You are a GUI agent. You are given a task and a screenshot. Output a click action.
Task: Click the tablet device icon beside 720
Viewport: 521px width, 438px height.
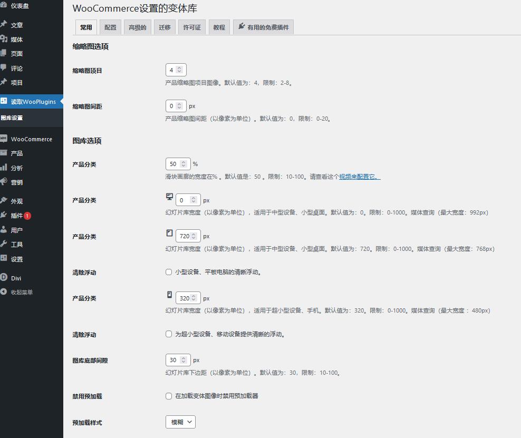(x=169, y=233)
